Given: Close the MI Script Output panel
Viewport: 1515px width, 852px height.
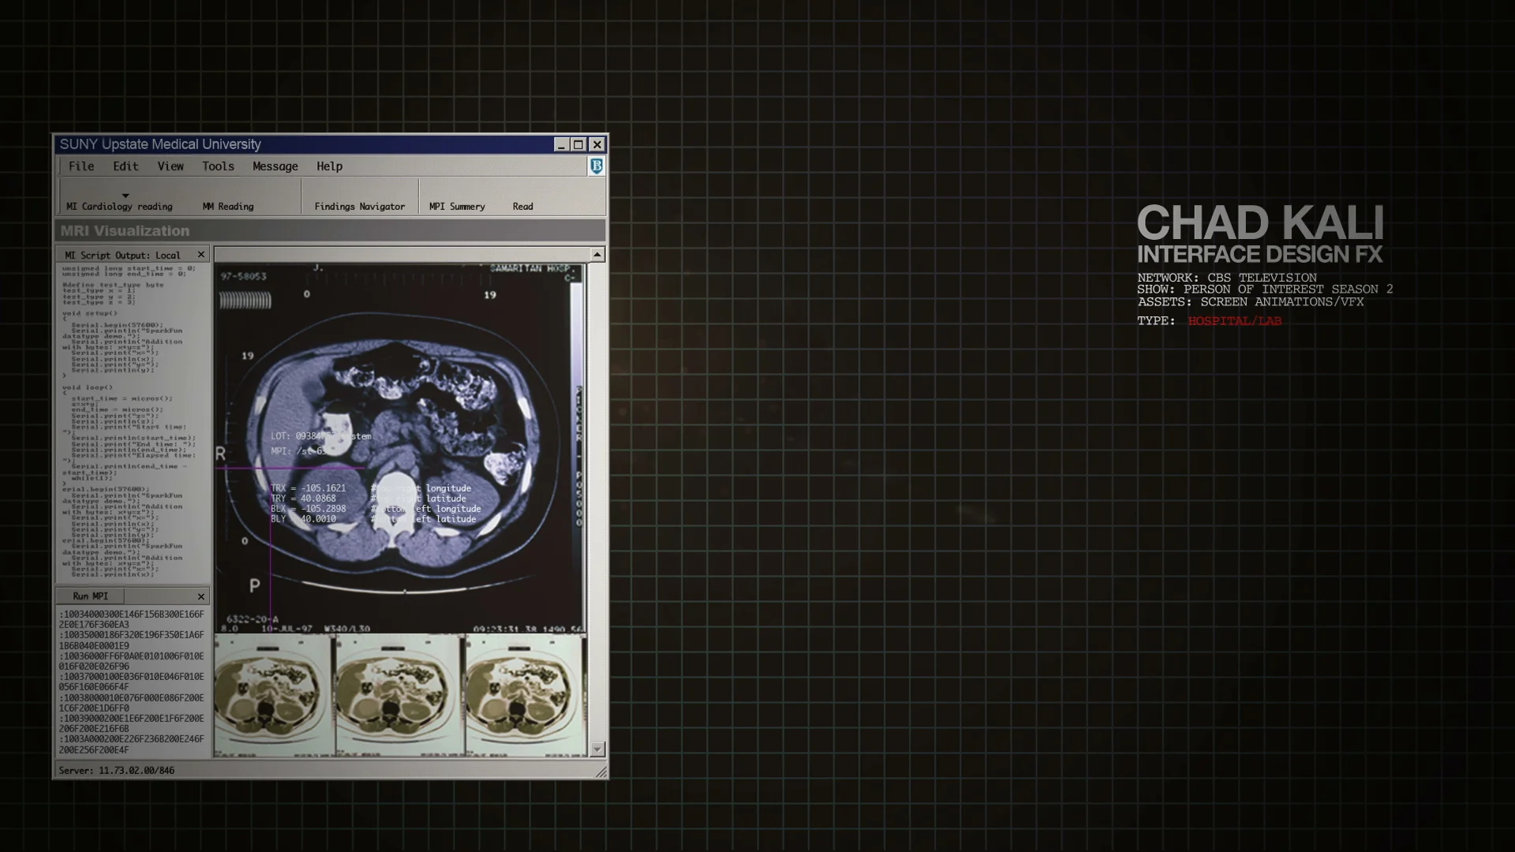Looking at the screenshot, I should [200, 255].
